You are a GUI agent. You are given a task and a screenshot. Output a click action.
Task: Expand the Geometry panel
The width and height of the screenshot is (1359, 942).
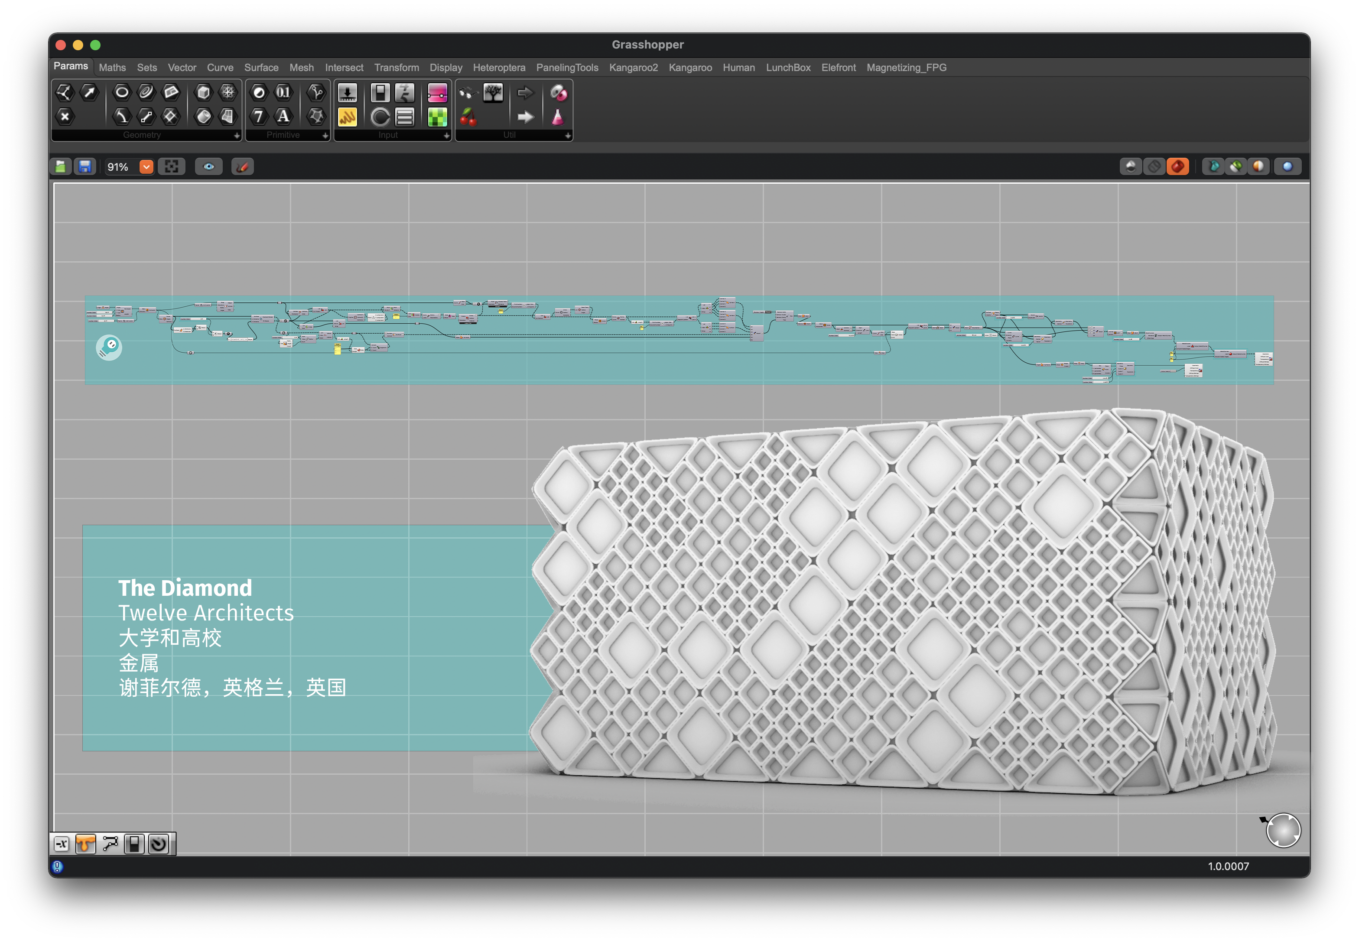(237, 136)
